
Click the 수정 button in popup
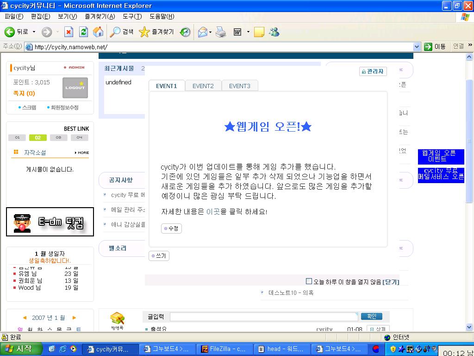click(x=171, y=229)
